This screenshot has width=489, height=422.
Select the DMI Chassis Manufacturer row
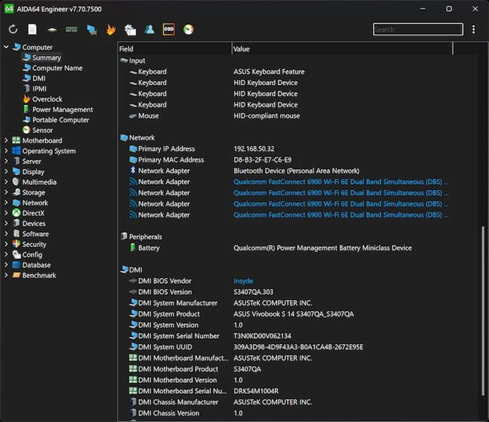(x=285, y=402)
